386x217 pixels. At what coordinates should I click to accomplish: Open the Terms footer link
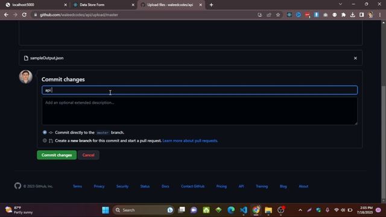click(x=77, y=186)
